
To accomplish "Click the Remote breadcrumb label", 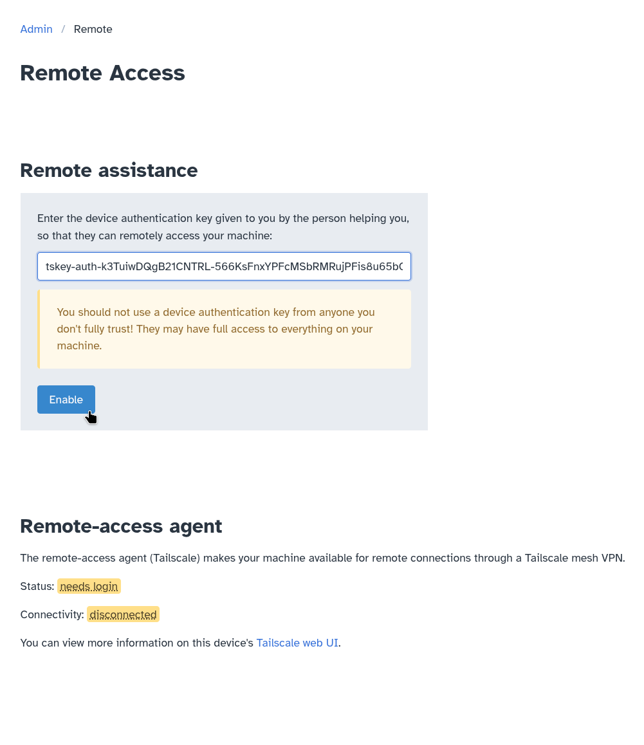I will pyautogui.click(x=93, y=29).
